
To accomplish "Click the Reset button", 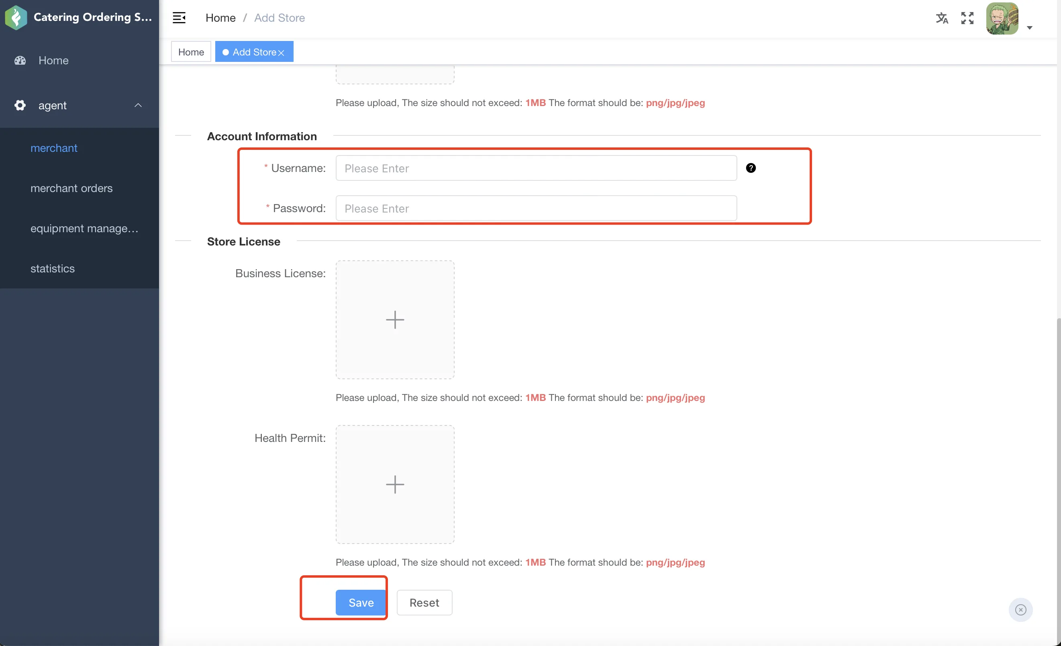I will coord(424,603).
